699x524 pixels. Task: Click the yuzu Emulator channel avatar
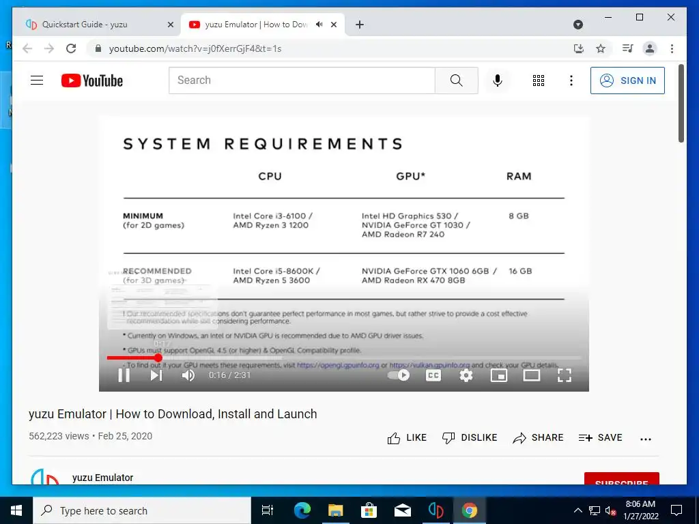click(x=44, y=476)
